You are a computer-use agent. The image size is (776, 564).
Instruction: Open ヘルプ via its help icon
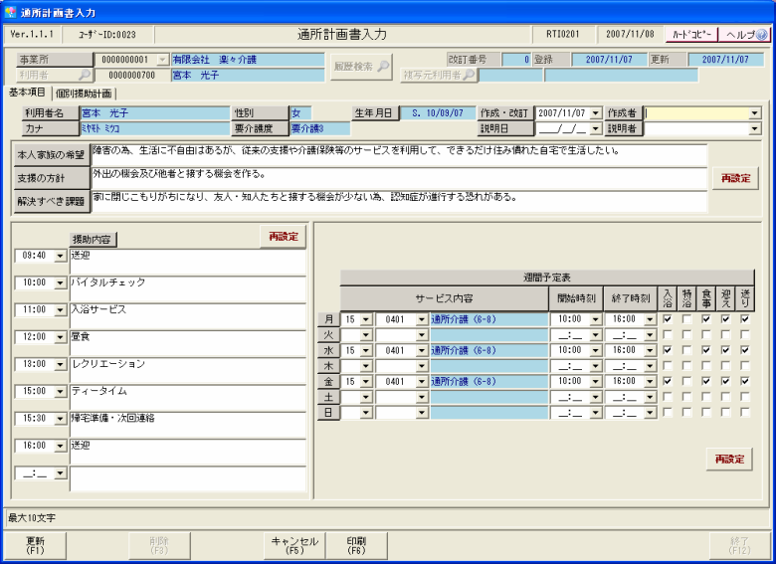761,34
